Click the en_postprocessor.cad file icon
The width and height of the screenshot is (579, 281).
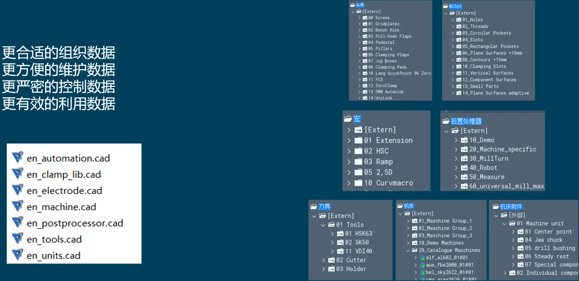[17, 222]
